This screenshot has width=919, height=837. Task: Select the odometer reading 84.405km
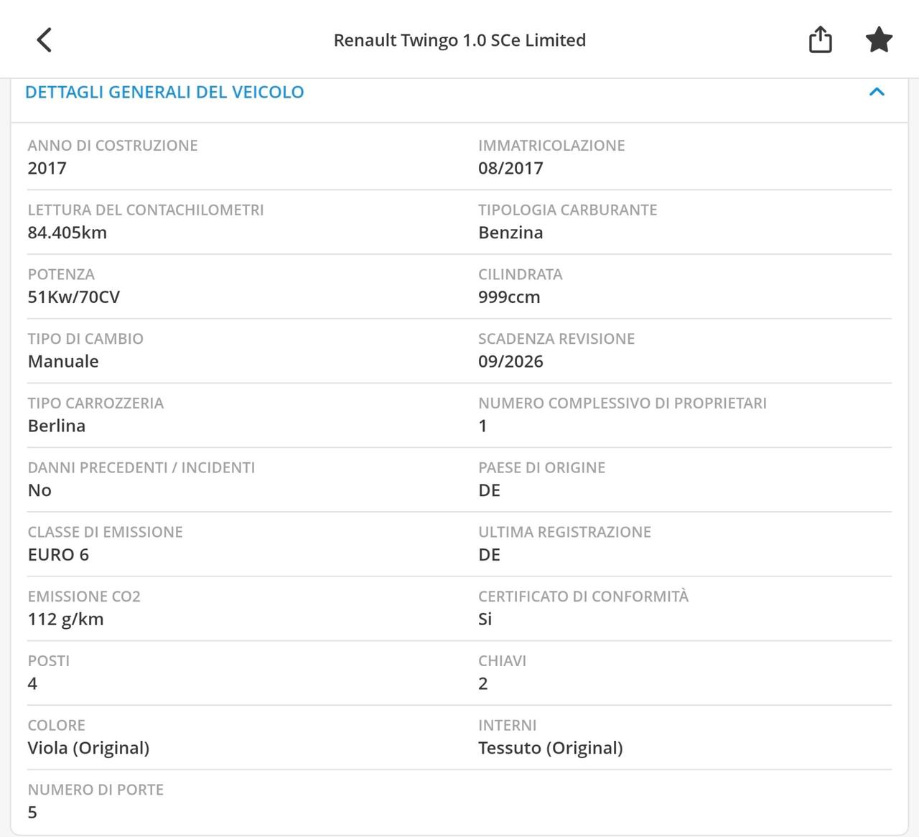point(67,233)
